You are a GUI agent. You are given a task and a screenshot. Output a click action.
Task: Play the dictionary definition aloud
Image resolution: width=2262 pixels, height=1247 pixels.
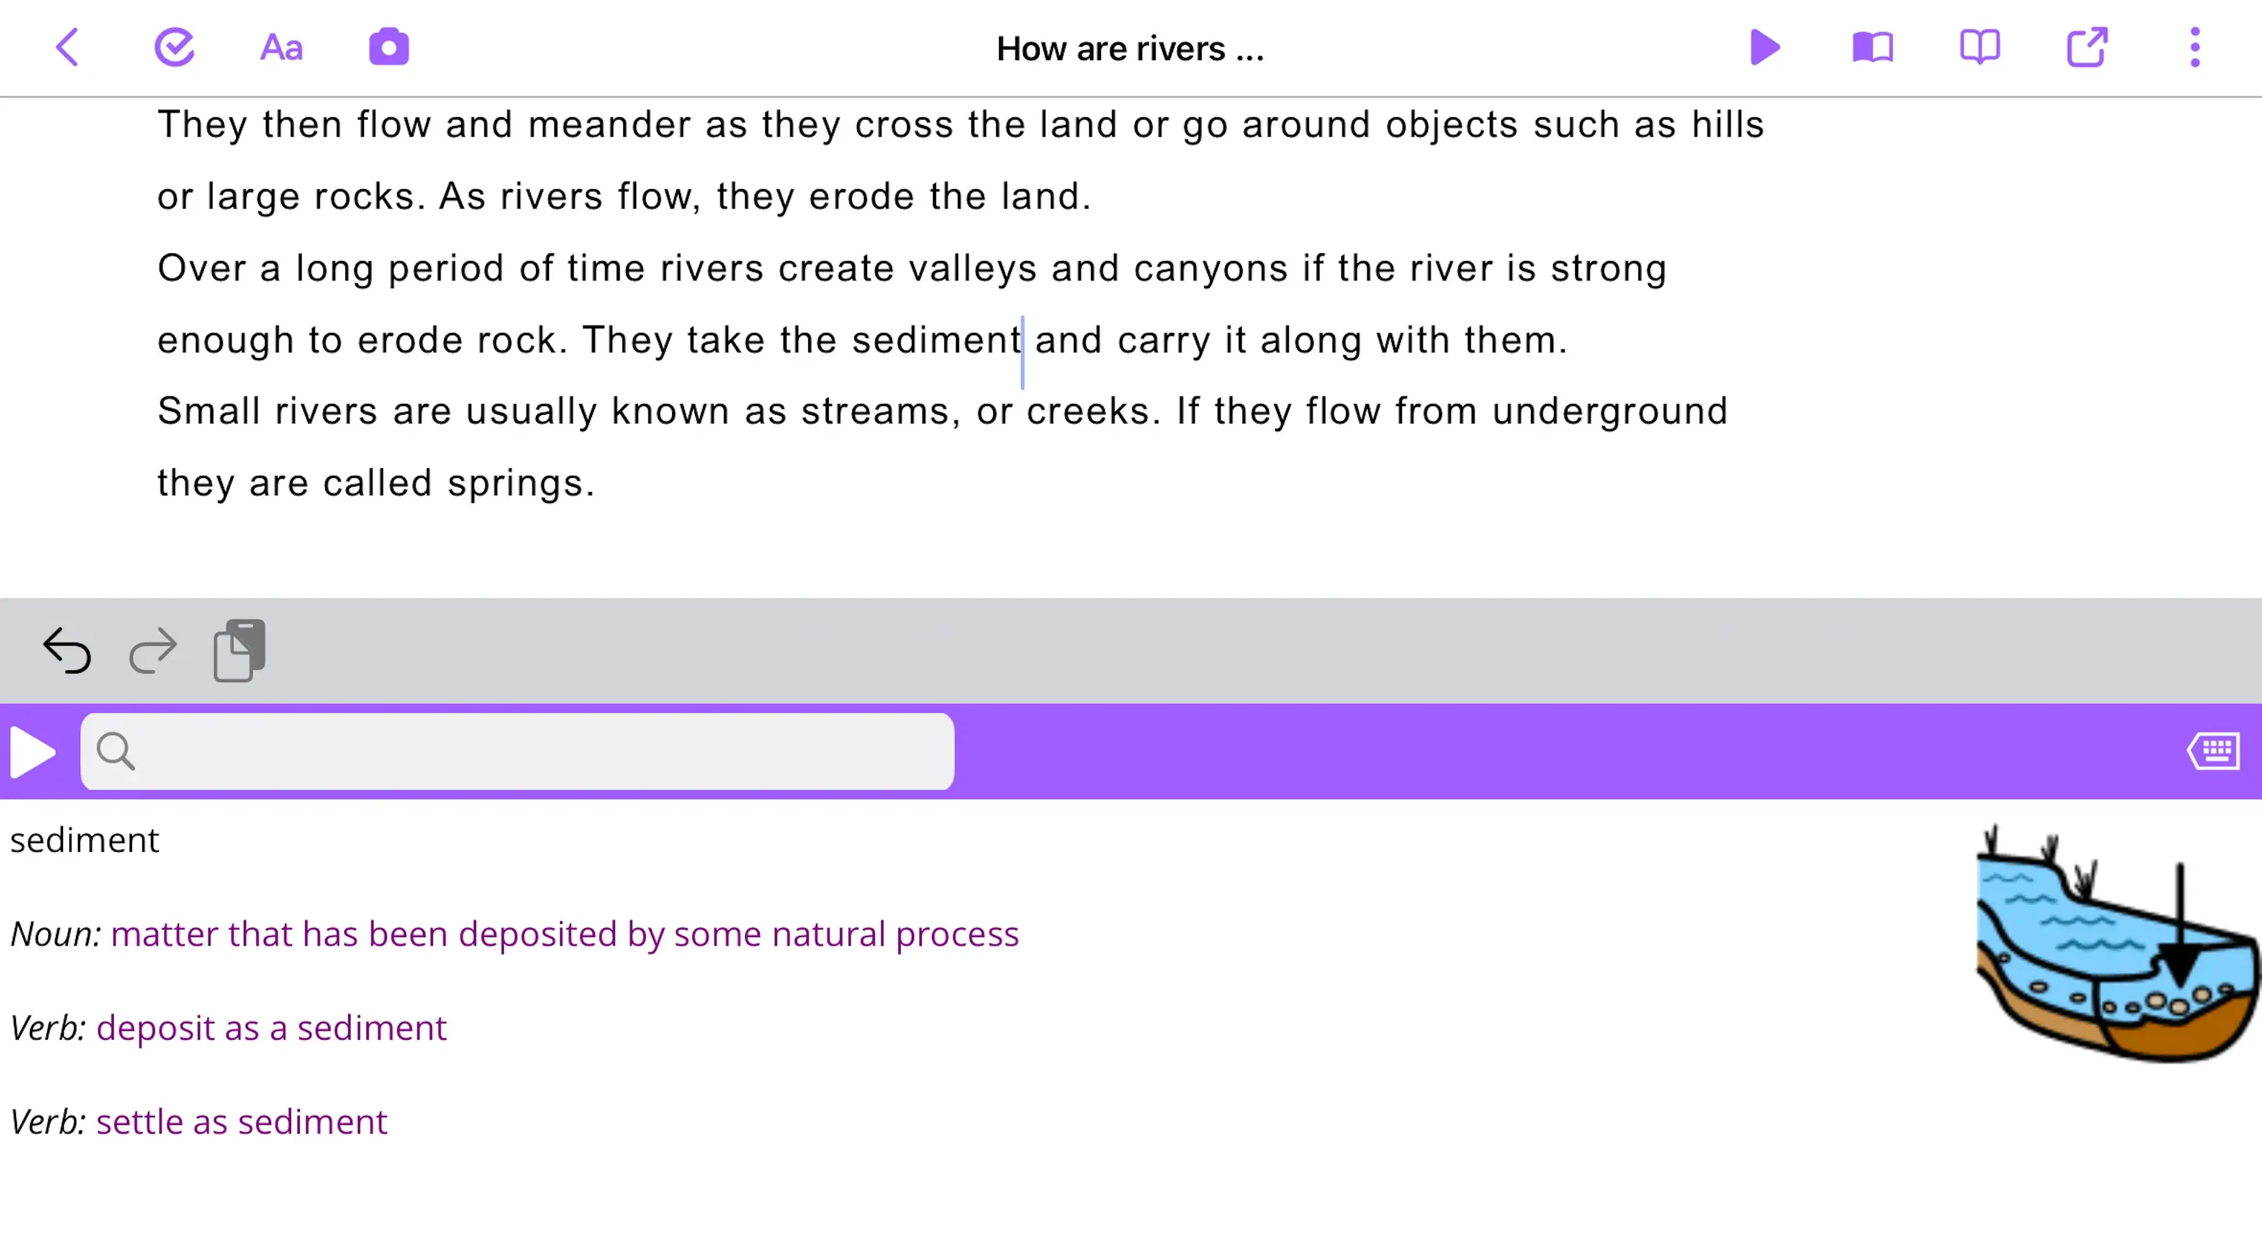[x=32, y=752]
